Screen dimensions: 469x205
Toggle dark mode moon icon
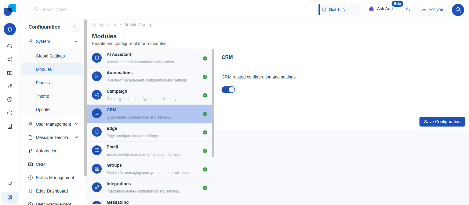point(408,9)
